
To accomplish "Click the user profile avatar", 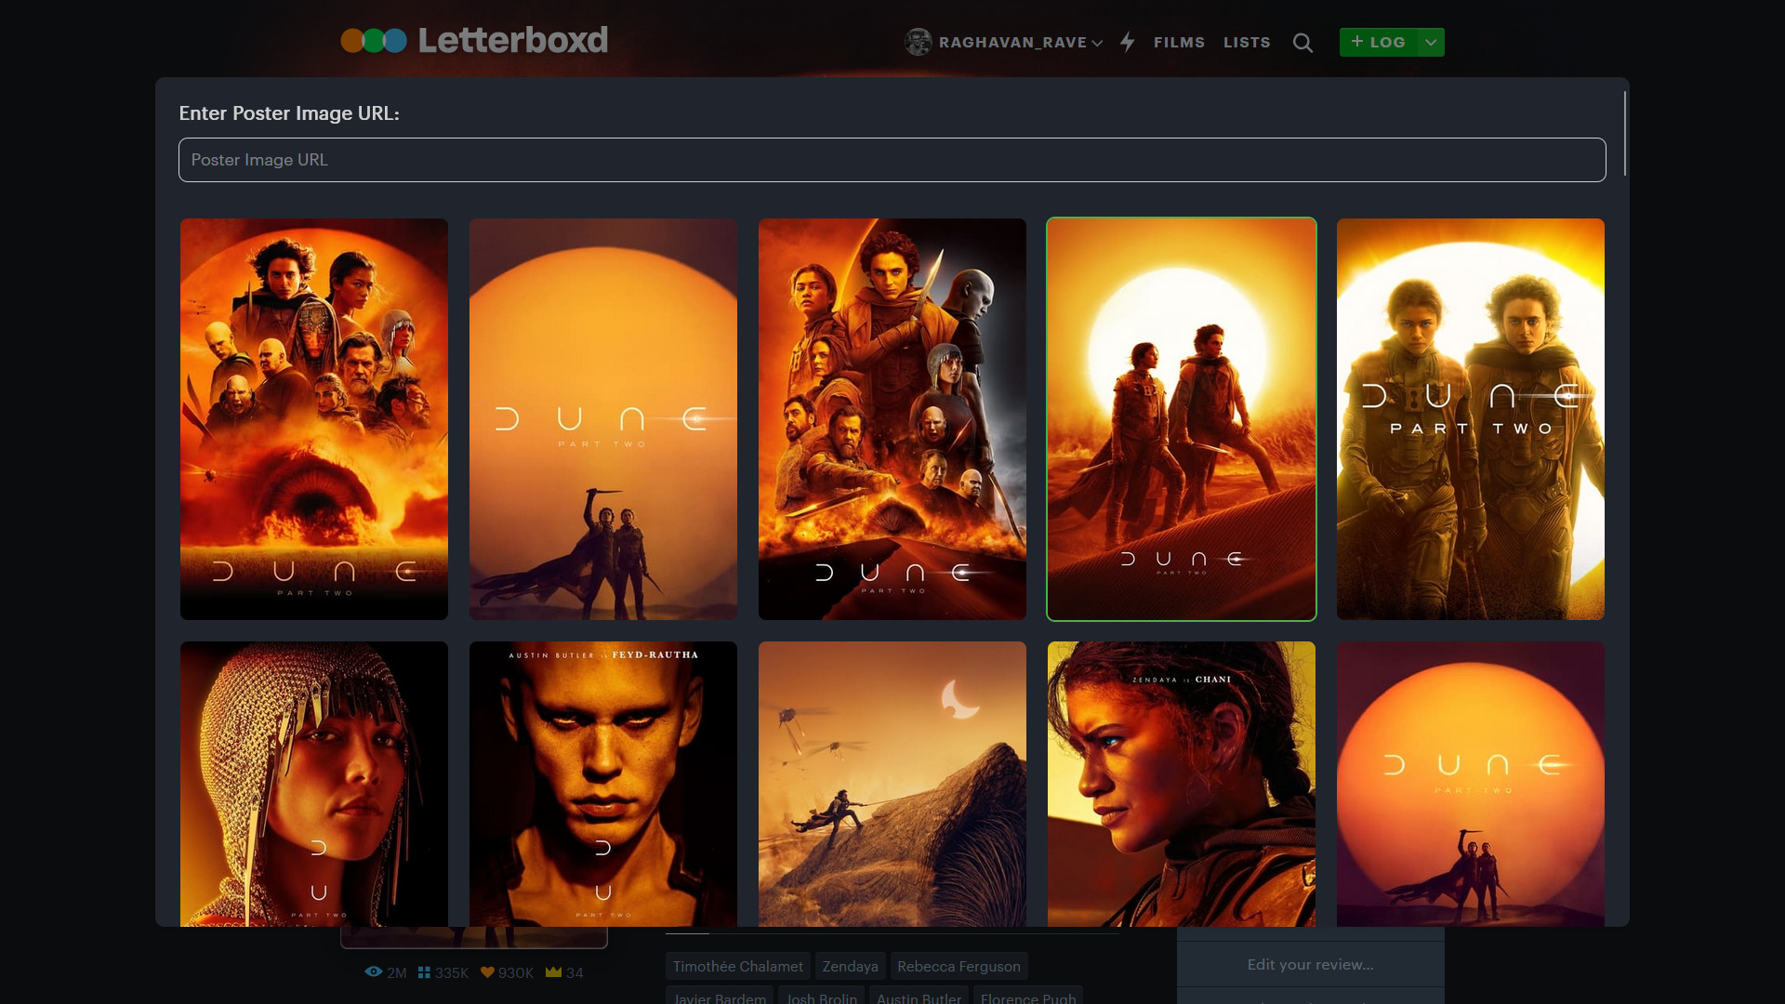I will click(919, 42).
